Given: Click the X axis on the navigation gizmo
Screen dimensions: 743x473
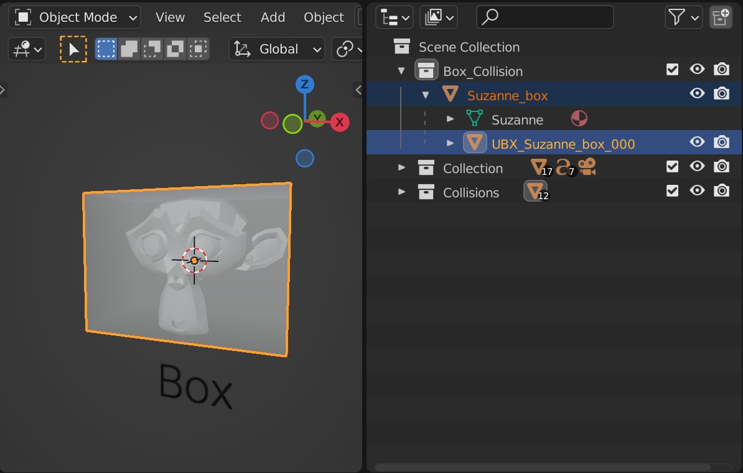Looking at the screenshot, I should [x=340, y=122].
